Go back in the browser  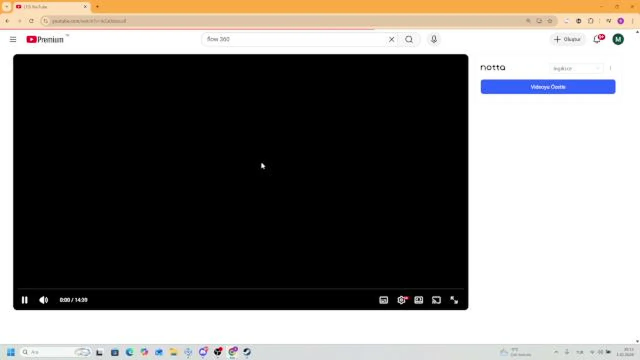[7, 21]
